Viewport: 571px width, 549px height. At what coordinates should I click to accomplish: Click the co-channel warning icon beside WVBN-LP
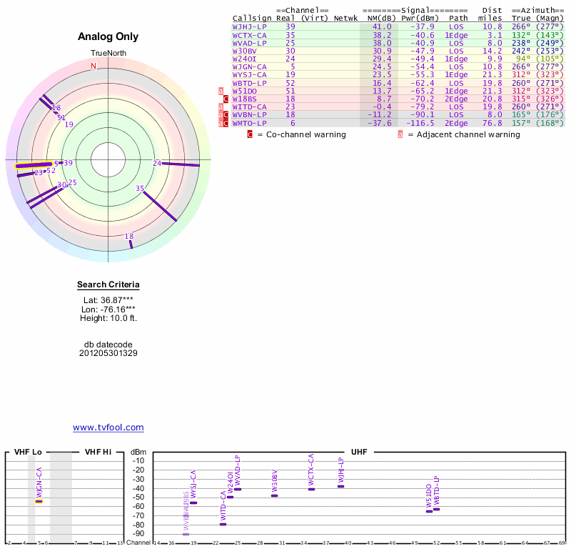[226, 115]
